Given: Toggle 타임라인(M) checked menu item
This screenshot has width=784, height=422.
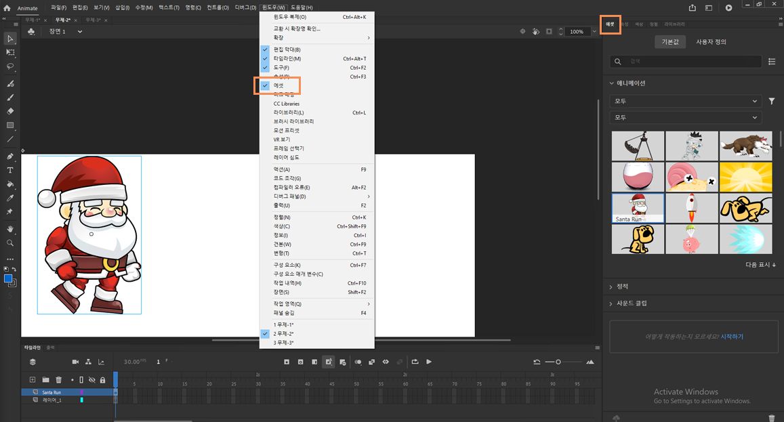Looking at the screenshot, I should coord(317,58).
